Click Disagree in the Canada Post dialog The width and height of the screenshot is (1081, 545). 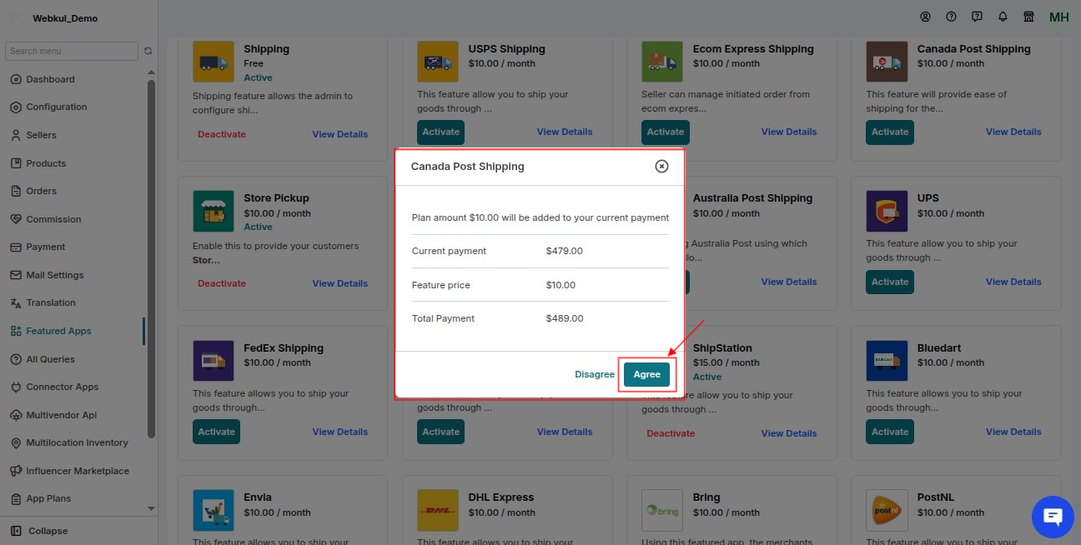(595, 374)
